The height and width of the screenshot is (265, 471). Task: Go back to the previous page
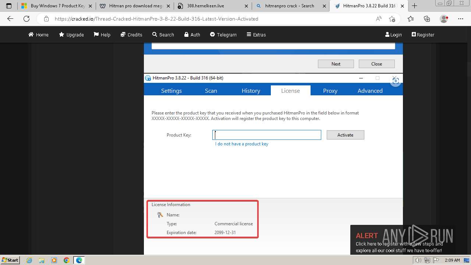pyautogui.click(x=10, y=19)
